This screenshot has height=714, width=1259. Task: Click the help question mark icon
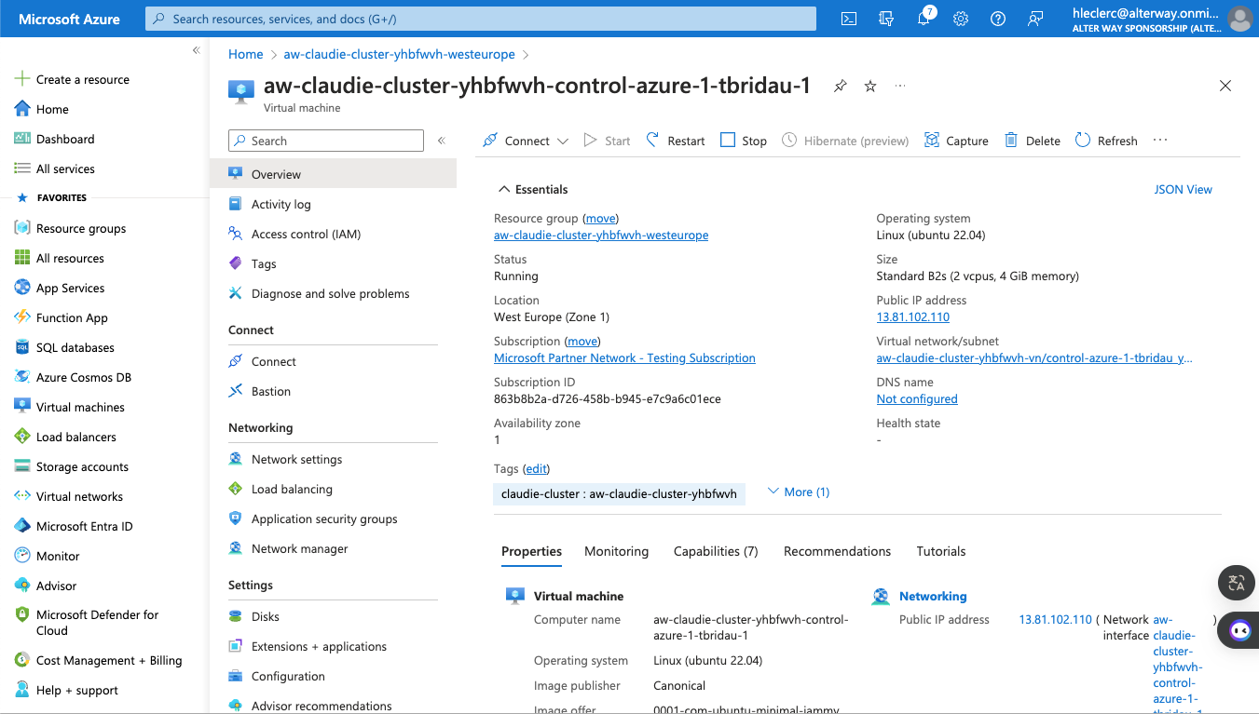[998, 19]
